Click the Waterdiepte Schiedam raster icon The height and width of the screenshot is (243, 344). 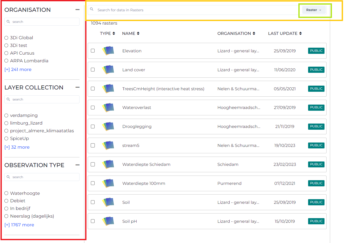pos(108,164)
